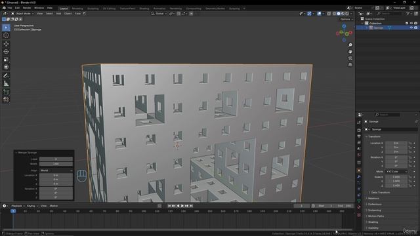Select the Add Cube tool
Image resolution: width=420 pixels, height=236 pixels.
click(6, 92)
